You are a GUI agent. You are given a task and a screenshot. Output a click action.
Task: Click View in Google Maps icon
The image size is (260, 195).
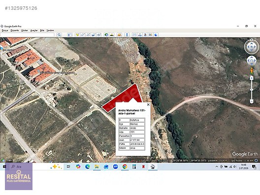coord(151,34)
